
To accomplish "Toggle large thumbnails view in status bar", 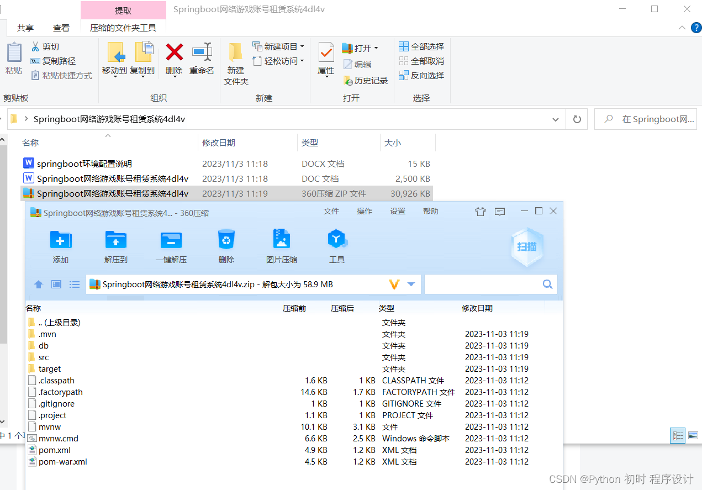I will tap(692, 436).
